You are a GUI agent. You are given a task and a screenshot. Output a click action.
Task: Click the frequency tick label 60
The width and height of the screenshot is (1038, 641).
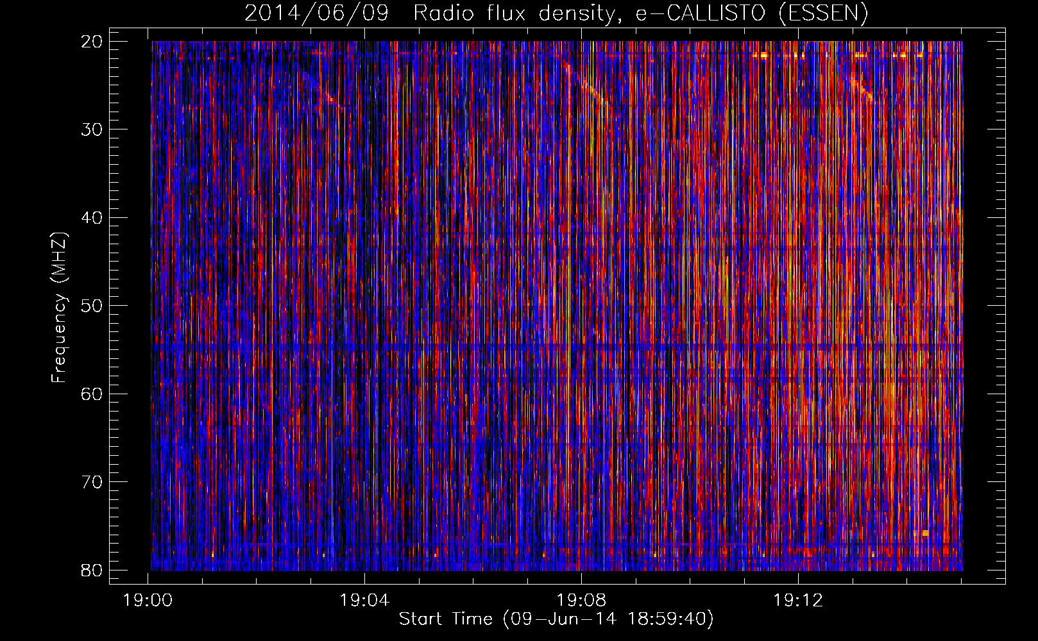click(x=92, y=394)
